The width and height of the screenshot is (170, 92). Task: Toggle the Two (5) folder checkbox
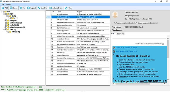(6, 29)
